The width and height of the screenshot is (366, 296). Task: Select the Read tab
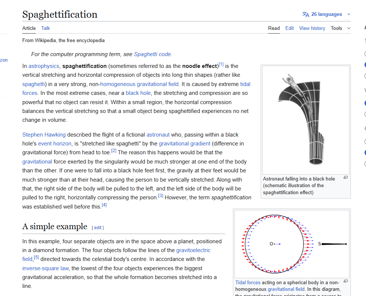coord(274,28)
